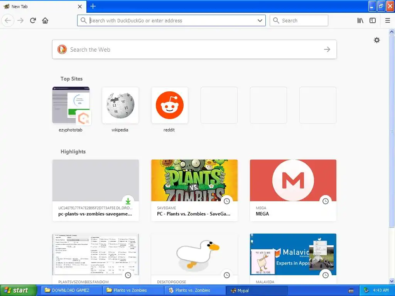Focus the Search the Web field

(194, 49)
